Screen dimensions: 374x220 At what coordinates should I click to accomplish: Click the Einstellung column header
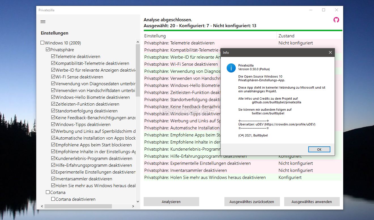click(x=210, y=36)
